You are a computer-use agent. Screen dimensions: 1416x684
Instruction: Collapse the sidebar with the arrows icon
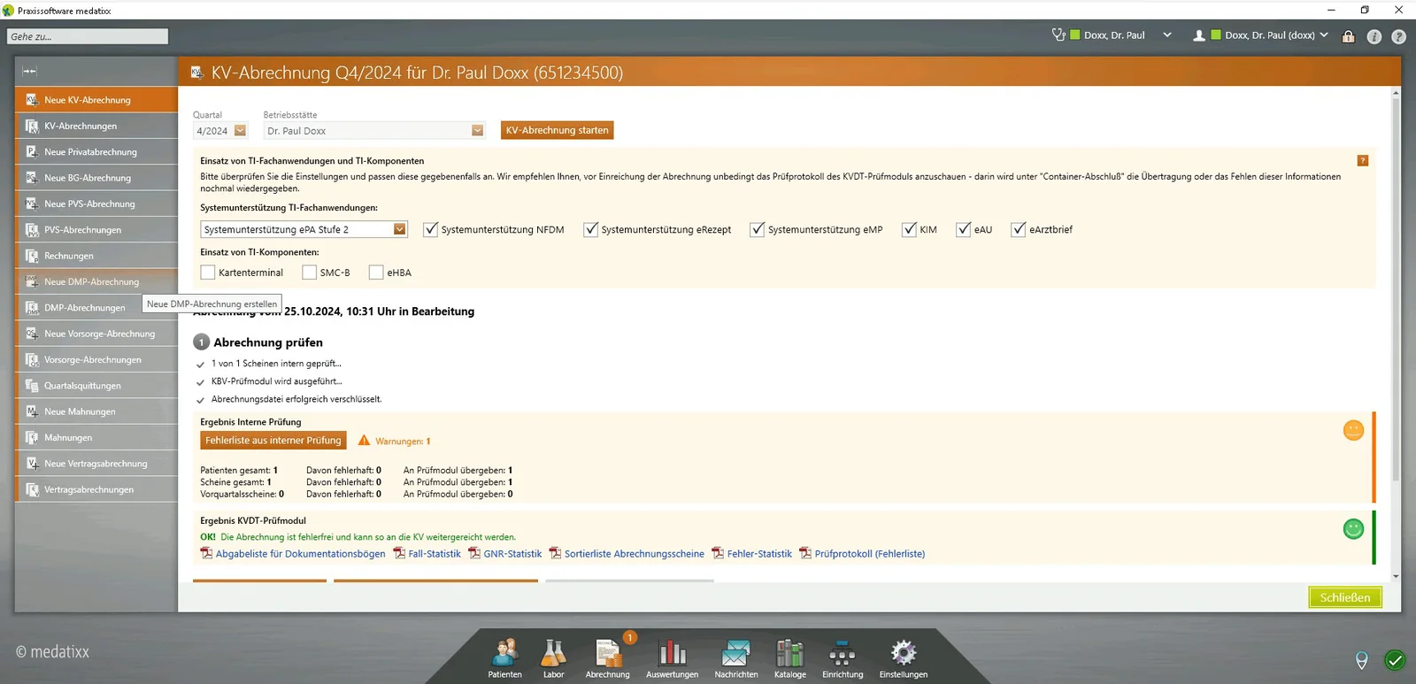[x=29, y=71]
